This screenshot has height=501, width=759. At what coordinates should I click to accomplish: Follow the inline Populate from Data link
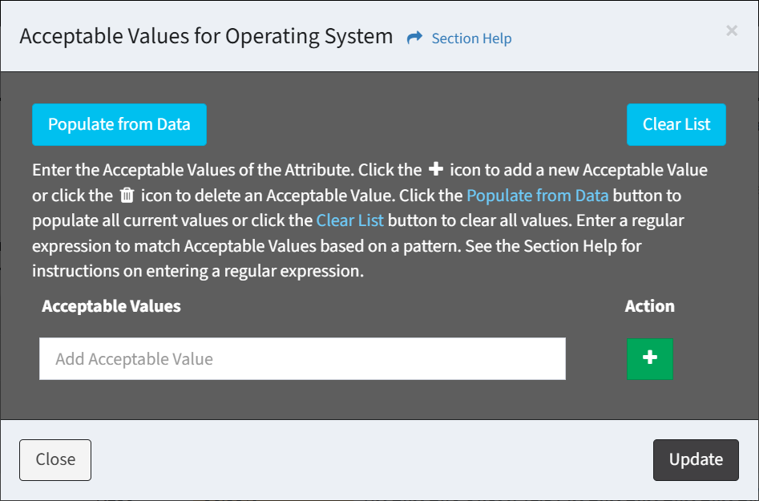tap(537, 196)
